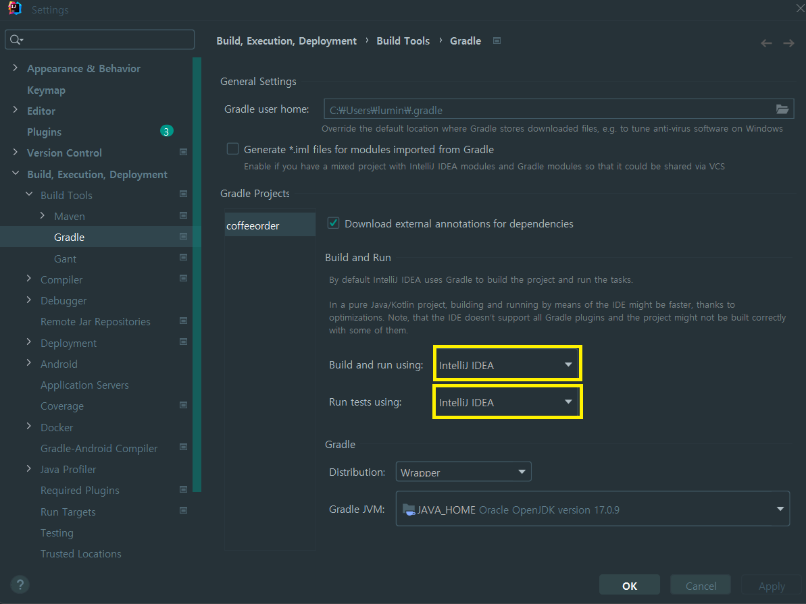Click project-settings icon next to Deployment
806x604 pixels.
pos(183,341)
